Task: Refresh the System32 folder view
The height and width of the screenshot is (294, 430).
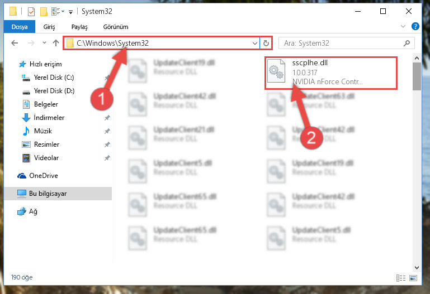Action: (x=266, y=43)
